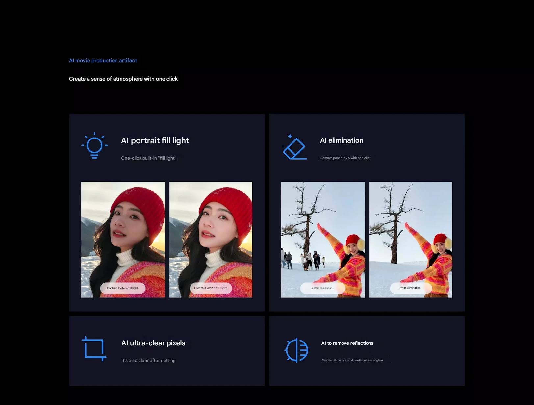Click the eraser AI elimination icon
This screenshot has height=405, width=534.
294,147
